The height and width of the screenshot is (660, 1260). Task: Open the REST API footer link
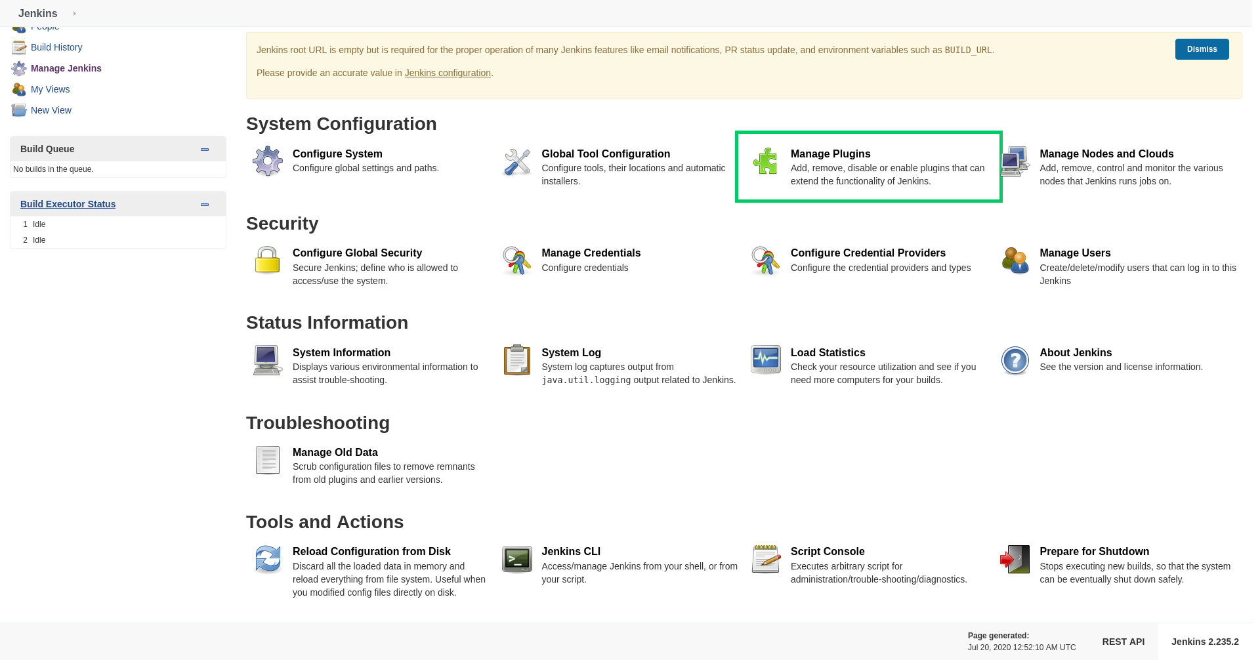tap(1123, 642)
